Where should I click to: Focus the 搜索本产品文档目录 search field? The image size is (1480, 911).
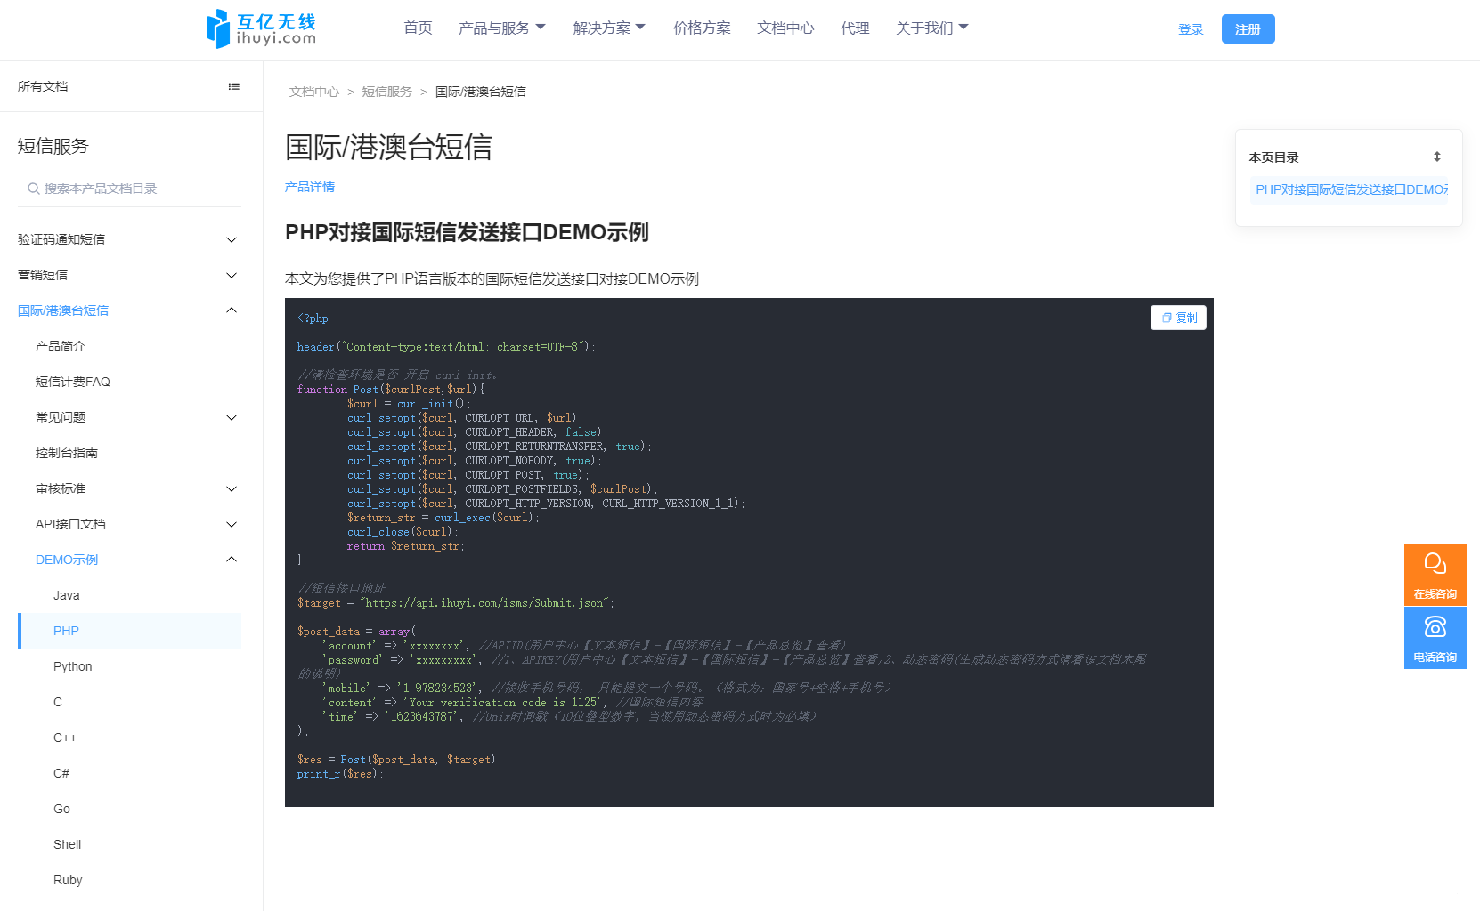click(129, 189)
